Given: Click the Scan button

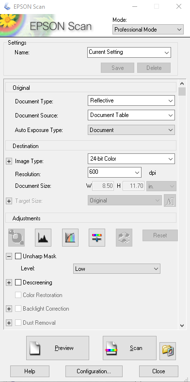Looking at the screenshot, I should tap(130, 348).
